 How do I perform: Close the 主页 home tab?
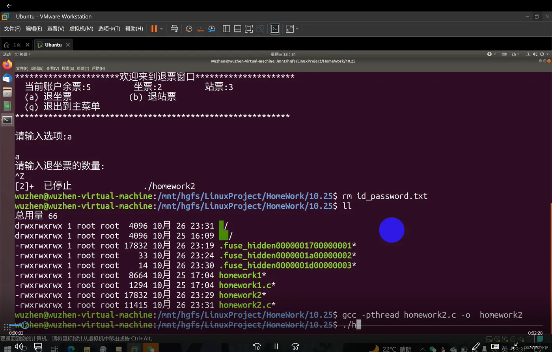tap(27, 45)
